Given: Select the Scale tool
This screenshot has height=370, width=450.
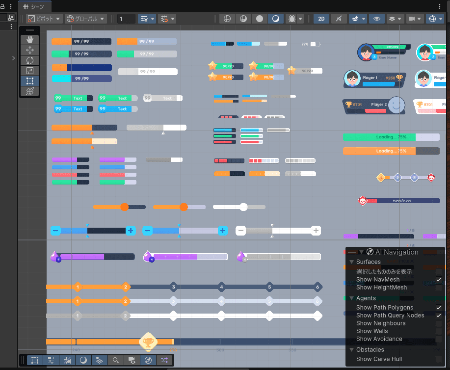Looking at the screenshot, I should click(x=29, y=71).
